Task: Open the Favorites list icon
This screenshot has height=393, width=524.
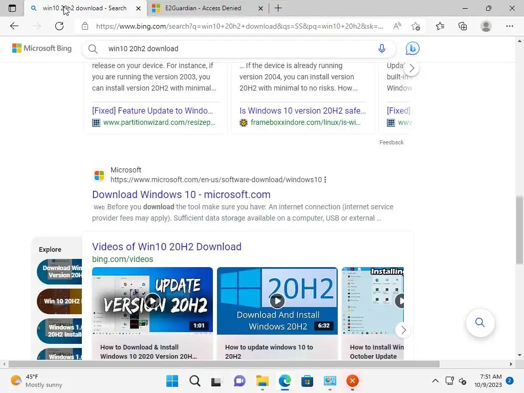Action: point(440,26)
